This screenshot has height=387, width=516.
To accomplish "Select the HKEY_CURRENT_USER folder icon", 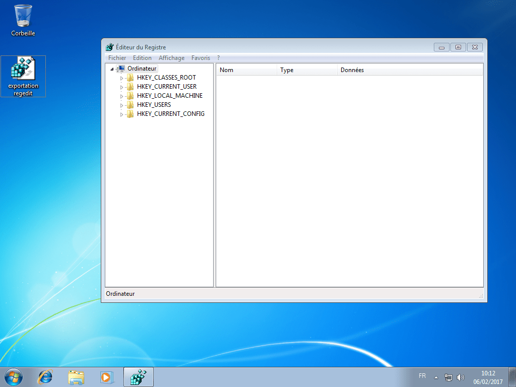I will (x=131, y=87).
